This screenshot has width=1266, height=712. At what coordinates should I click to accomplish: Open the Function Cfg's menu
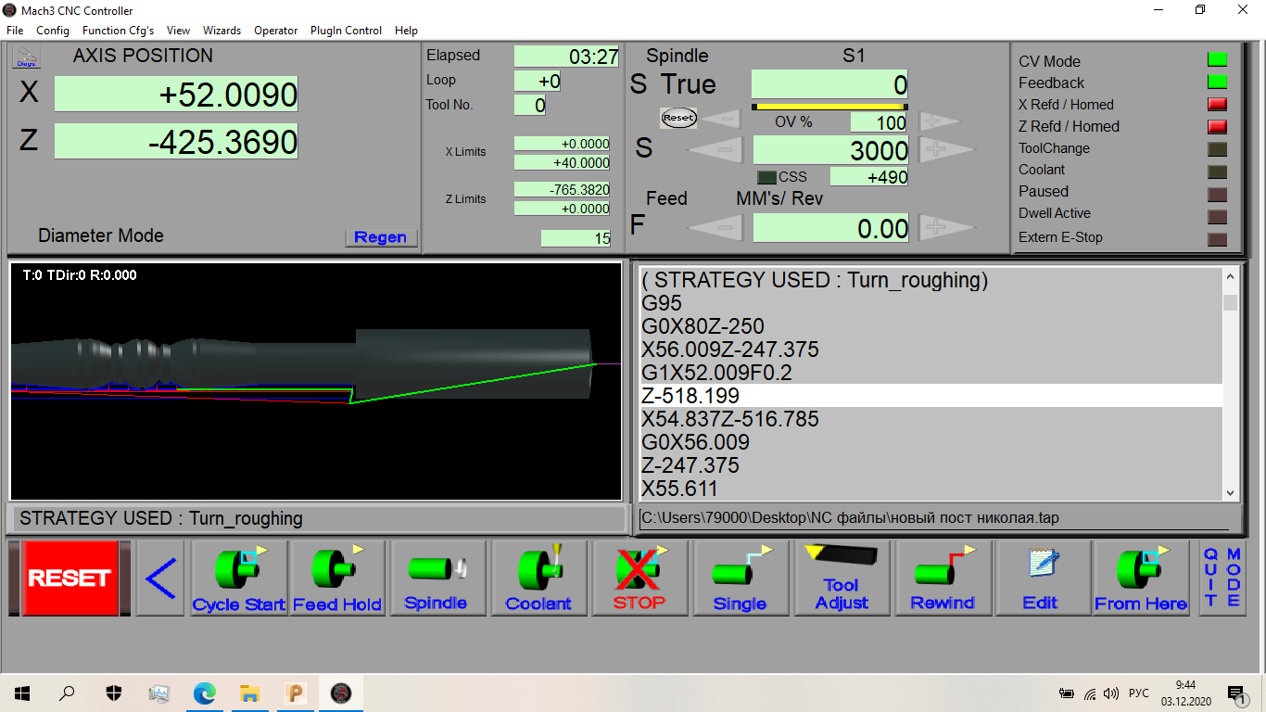[x=119, y=31]
